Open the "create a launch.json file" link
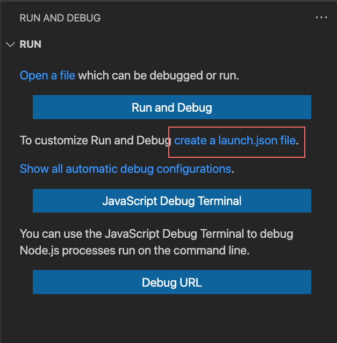The image size is (337, 343). (x=235, y=141)
